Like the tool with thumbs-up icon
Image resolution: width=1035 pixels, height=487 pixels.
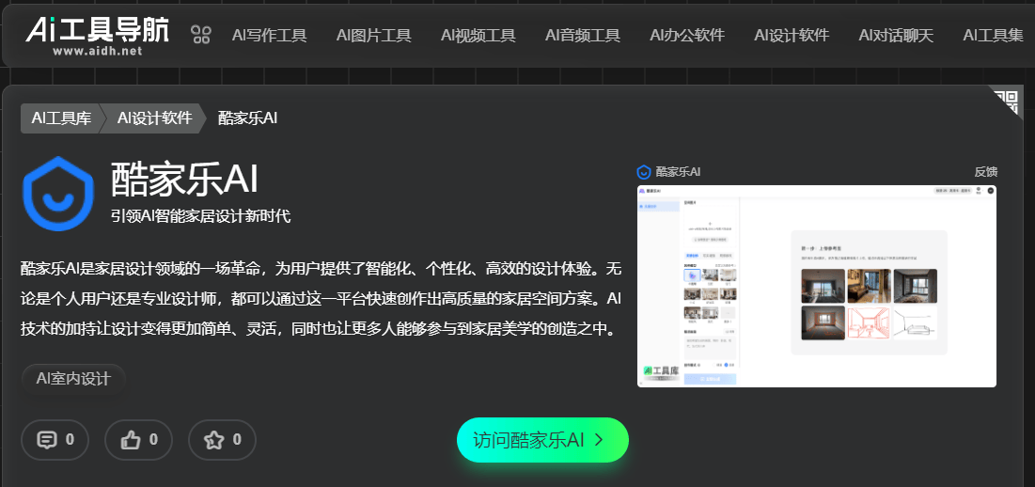(x=138, y=439)
